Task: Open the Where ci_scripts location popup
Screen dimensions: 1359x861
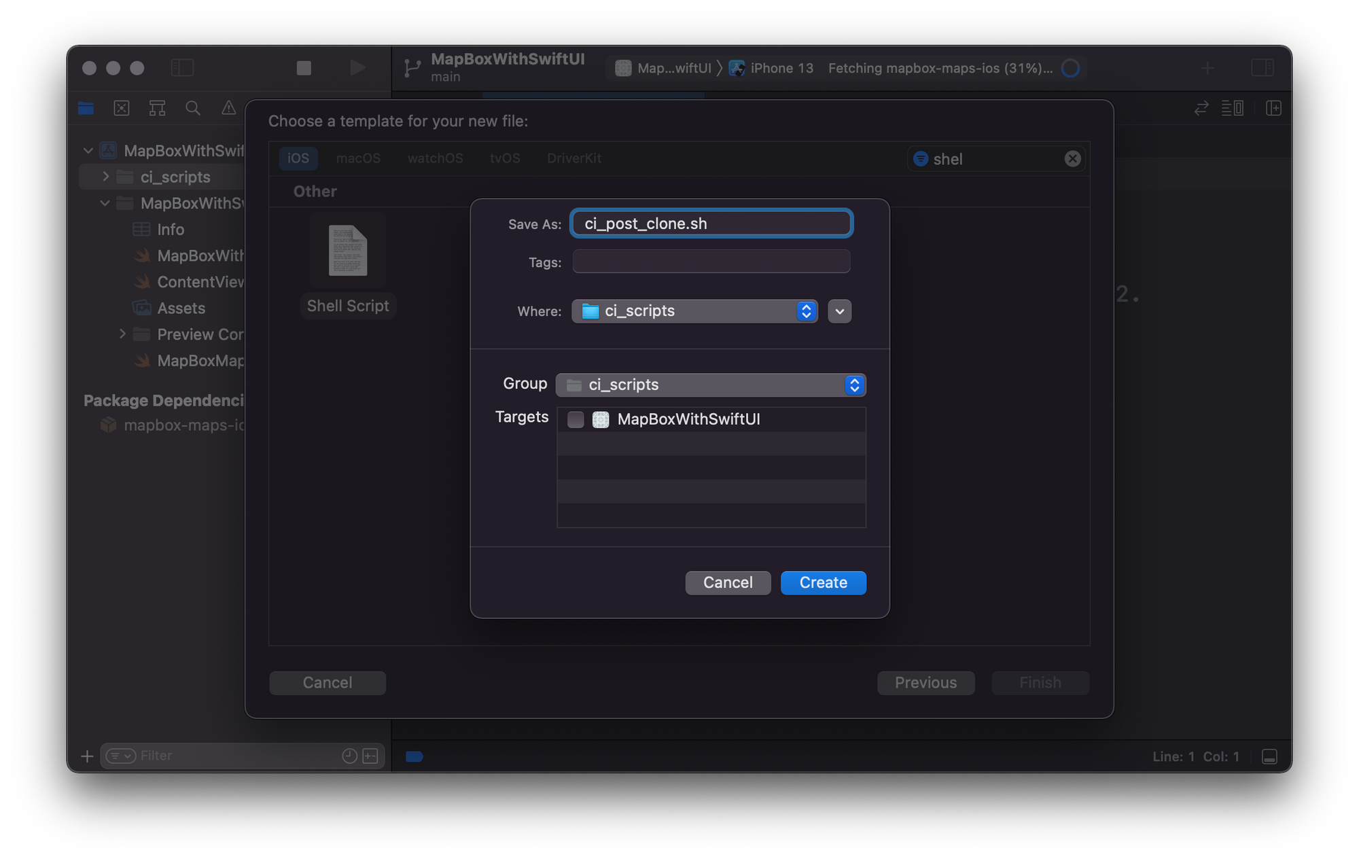Action: 694,311
